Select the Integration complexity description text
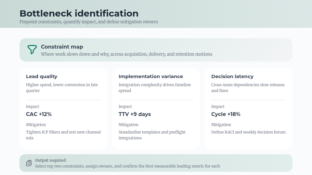 click(155, 87)
